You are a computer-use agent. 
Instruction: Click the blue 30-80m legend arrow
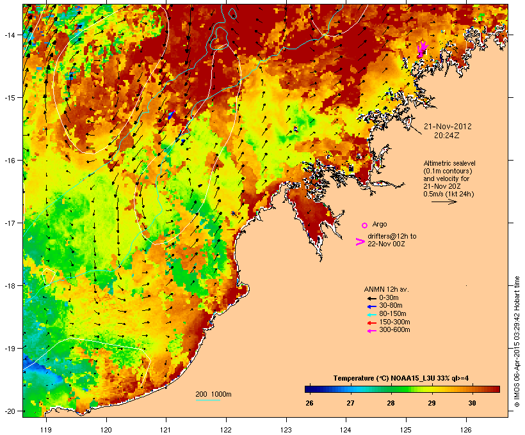(x=371, y=306)
